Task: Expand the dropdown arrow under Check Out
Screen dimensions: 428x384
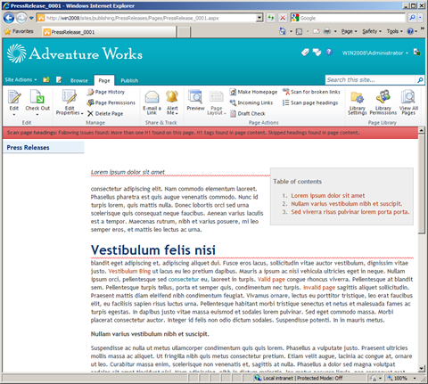Action: pos(37,114)
